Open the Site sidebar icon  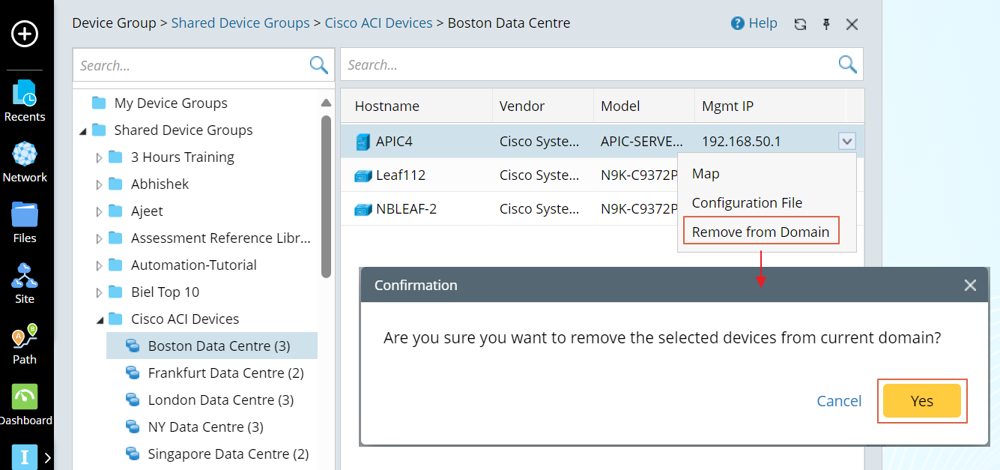(x=25, y=283)
